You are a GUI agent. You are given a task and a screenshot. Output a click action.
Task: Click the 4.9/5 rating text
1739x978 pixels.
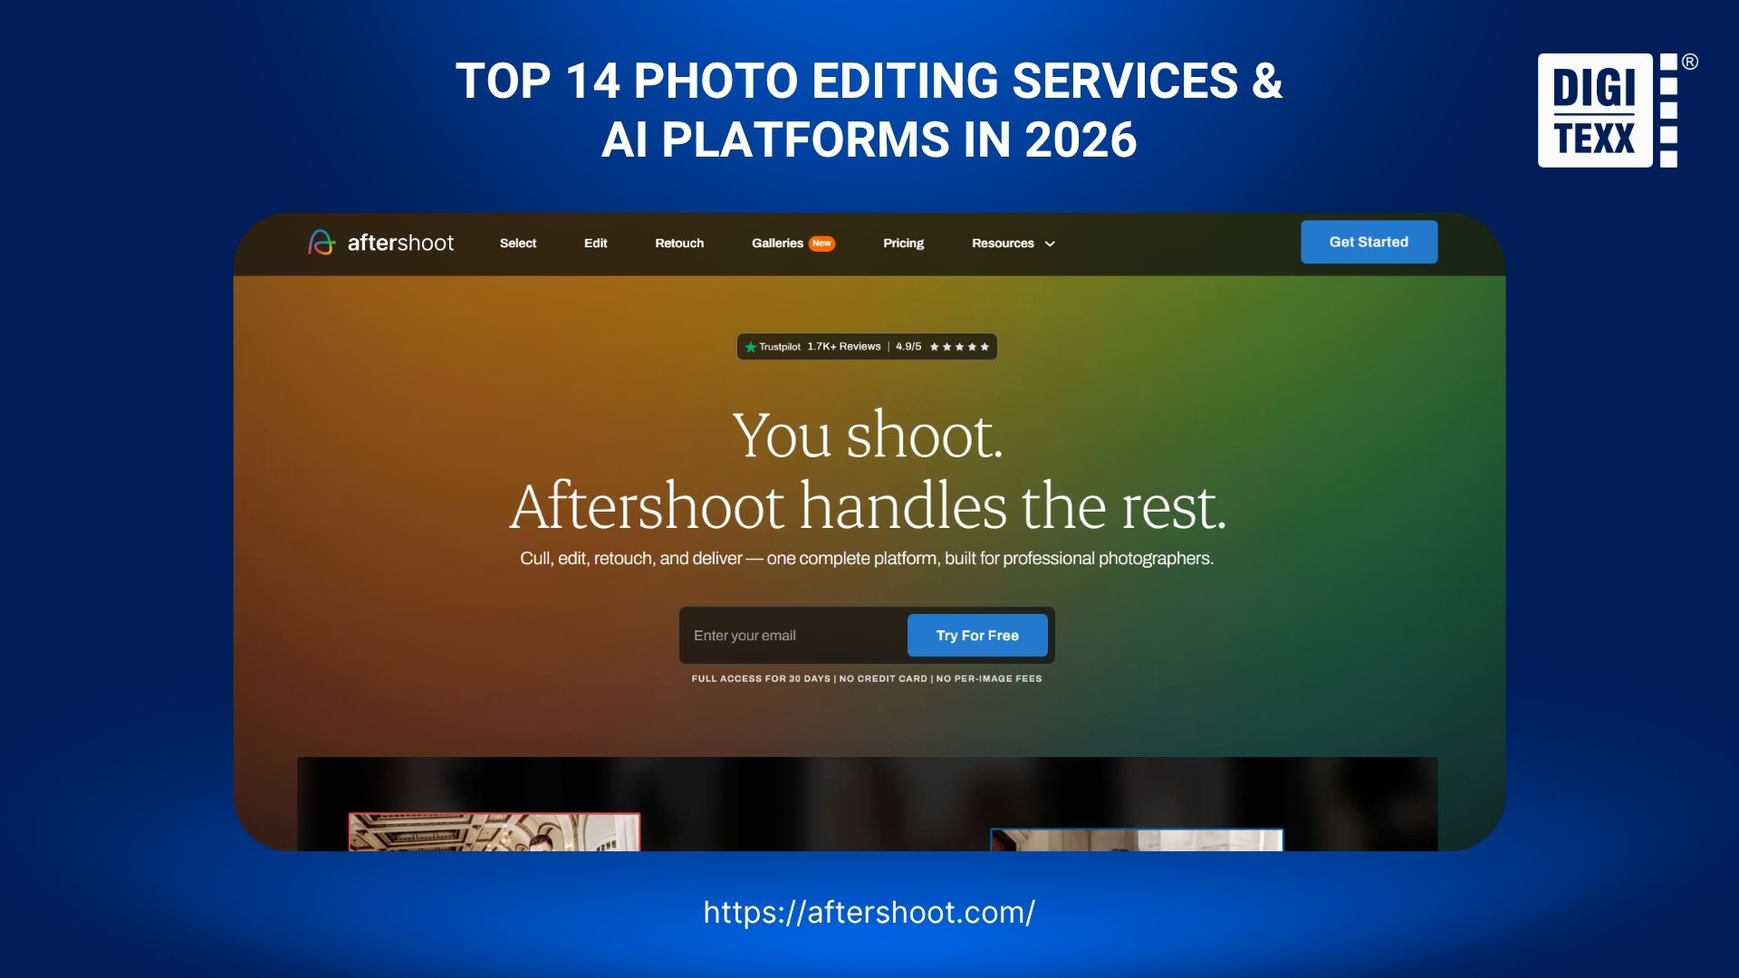tap(908, 346)
